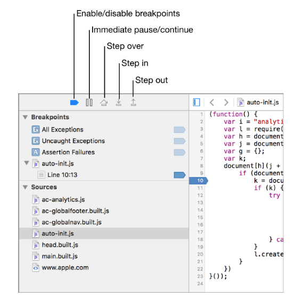The width and height of the screenshot is (296, 298).
Task: Enable the All Exceptions breakpoint marker
Action: (179, 130)
